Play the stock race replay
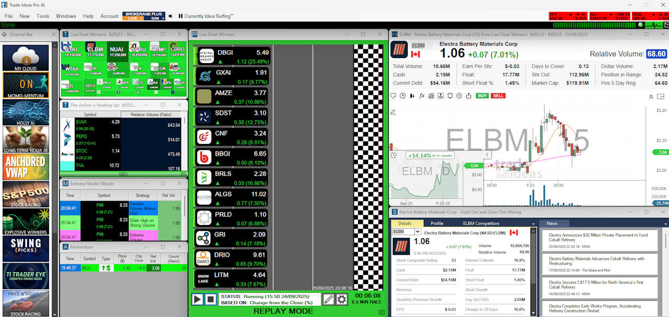The height and width of the screenshot is (317, 669). (197, 299)
